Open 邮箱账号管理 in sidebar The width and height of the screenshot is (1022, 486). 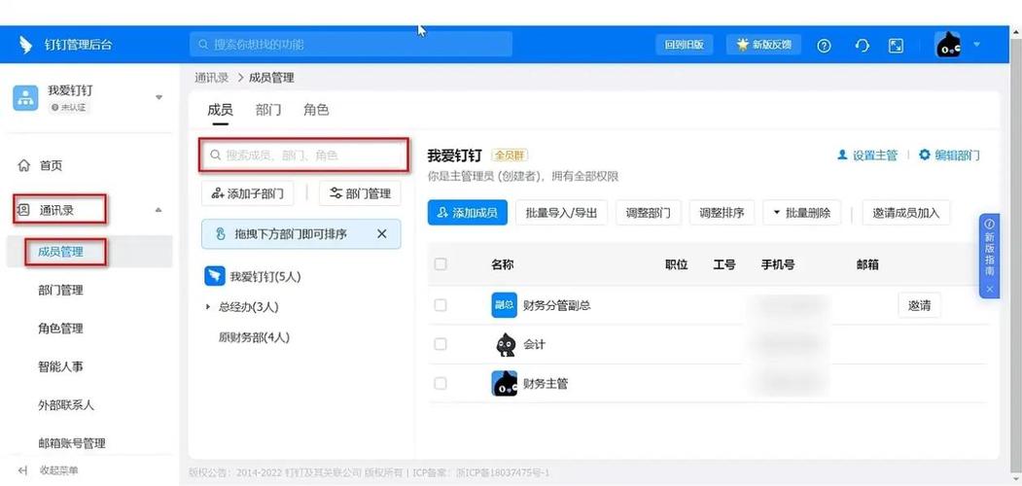[x=72, y=443]
